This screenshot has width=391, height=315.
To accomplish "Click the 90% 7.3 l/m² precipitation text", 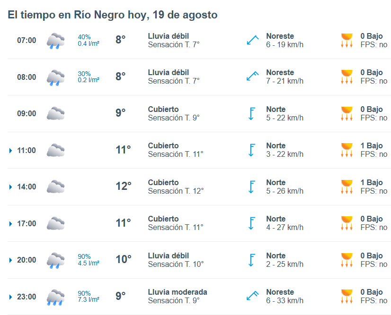I will point(89,296).
